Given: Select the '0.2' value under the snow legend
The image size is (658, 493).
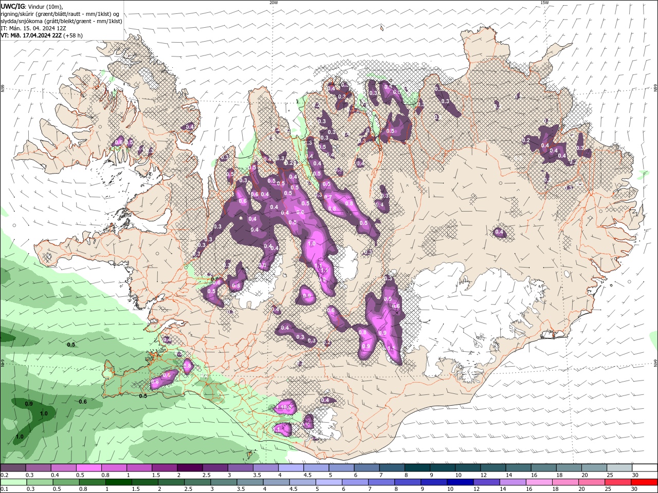Looking at the screenshot, I should click(x=4, y=475).
